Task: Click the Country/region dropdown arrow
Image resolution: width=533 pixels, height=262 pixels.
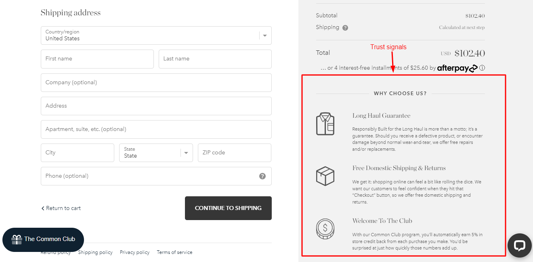Action: 265,35
